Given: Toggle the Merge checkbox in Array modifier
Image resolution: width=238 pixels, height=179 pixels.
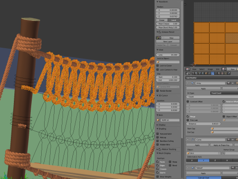Looking at the screenshot, I should tap(188, 116).
